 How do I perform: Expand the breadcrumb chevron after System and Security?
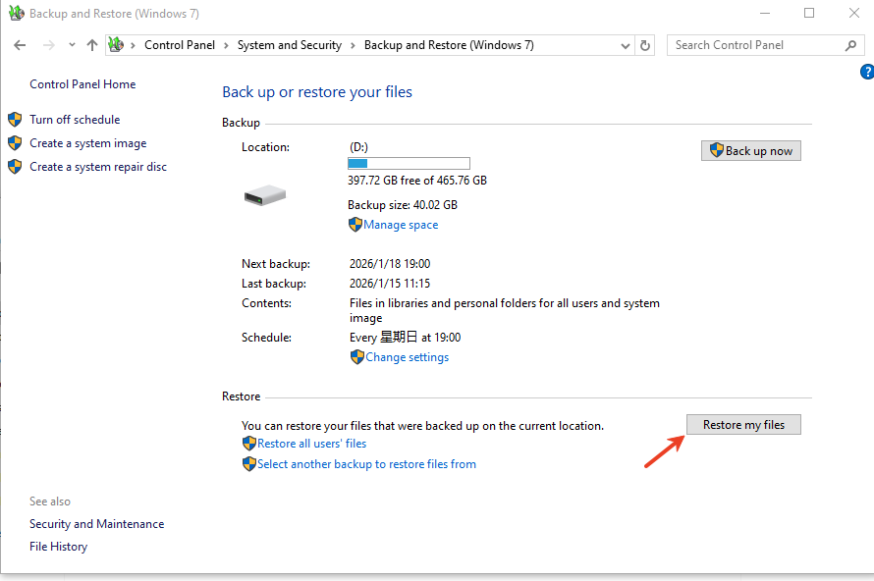coord(354,44)
